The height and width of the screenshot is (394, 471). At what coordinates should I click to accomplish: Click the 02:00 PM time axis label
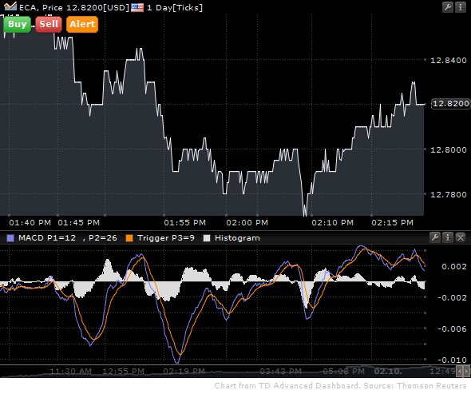pos(247,222)
